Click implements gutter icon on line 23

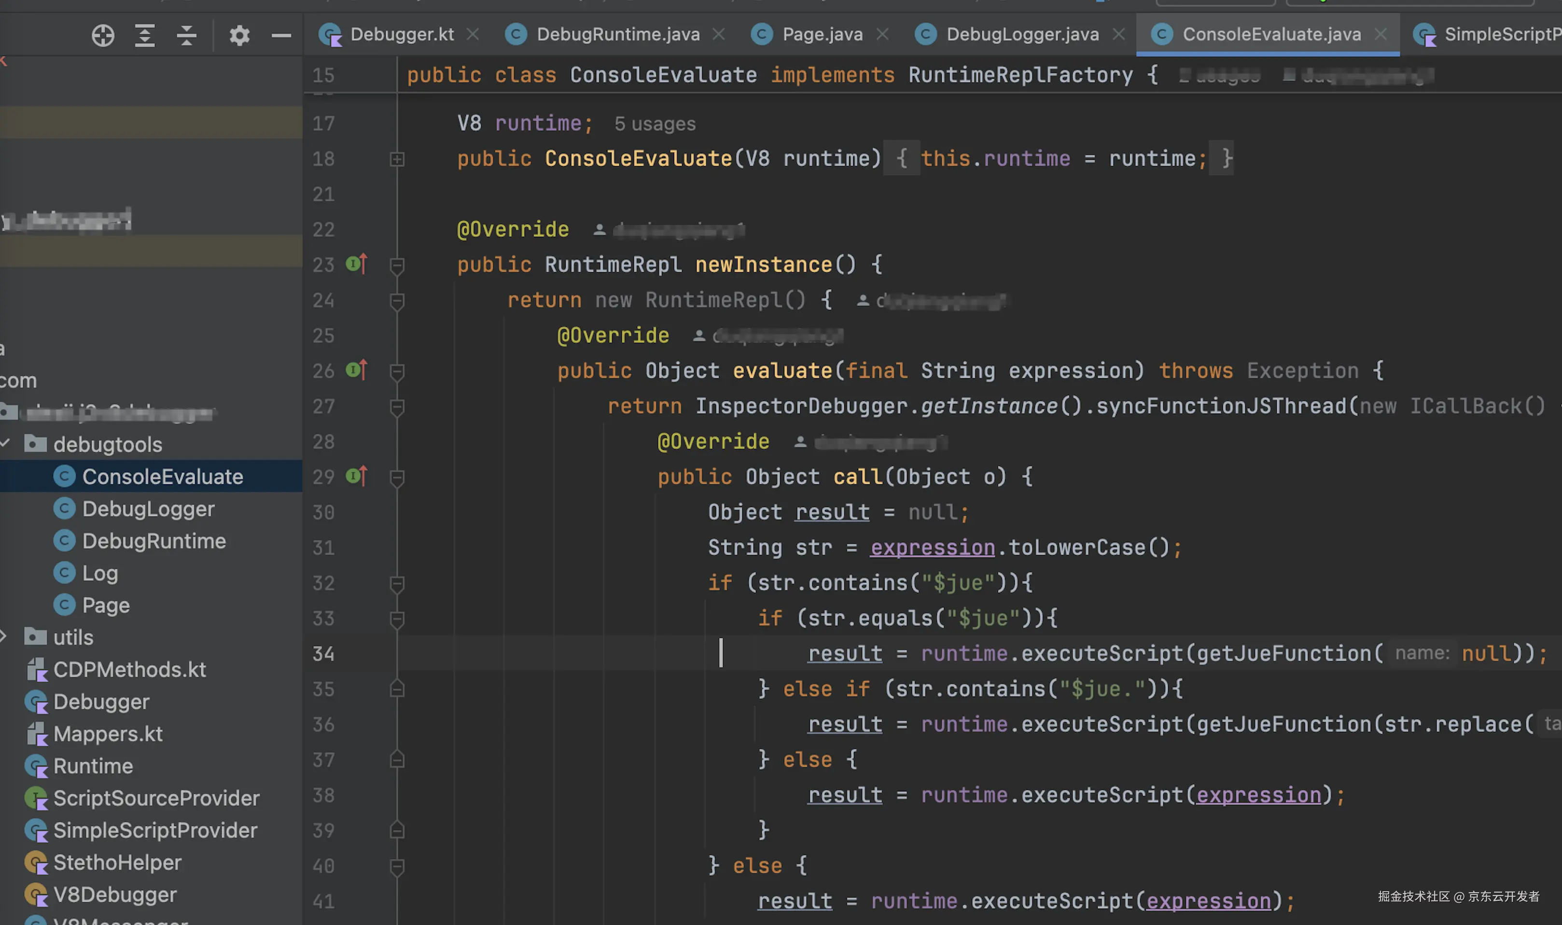[356, 264]
